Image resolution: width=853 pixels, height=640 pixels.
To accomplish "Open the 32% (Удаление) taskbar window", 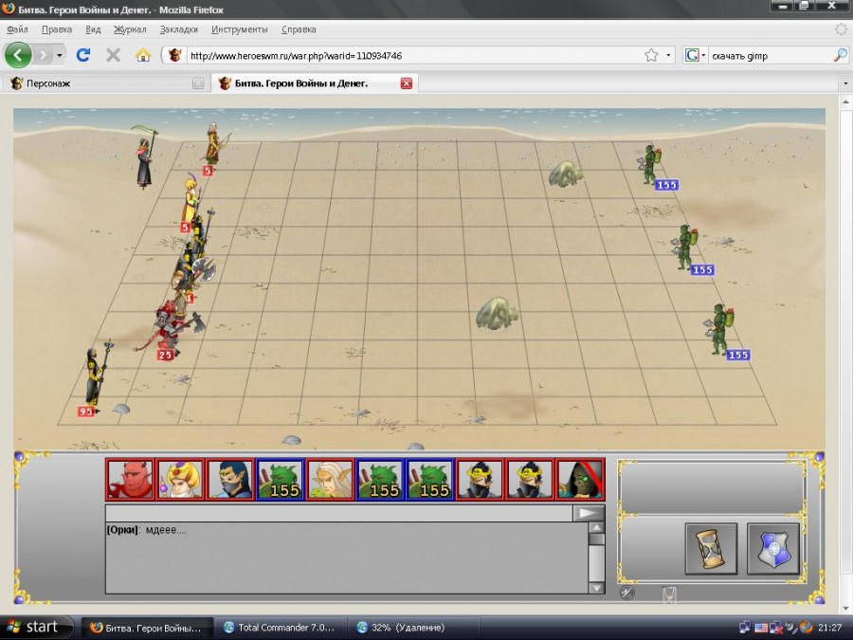I will click(413, 628).
